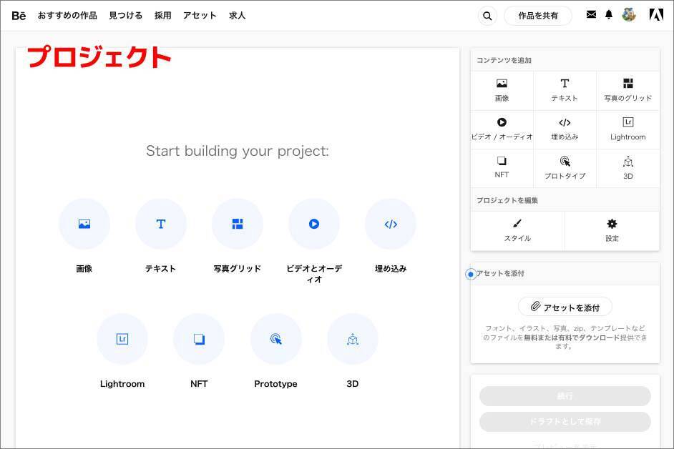Click the コンテンツを追加 panel heading
The height and width of the screenshot is (449, 674).
504,60
